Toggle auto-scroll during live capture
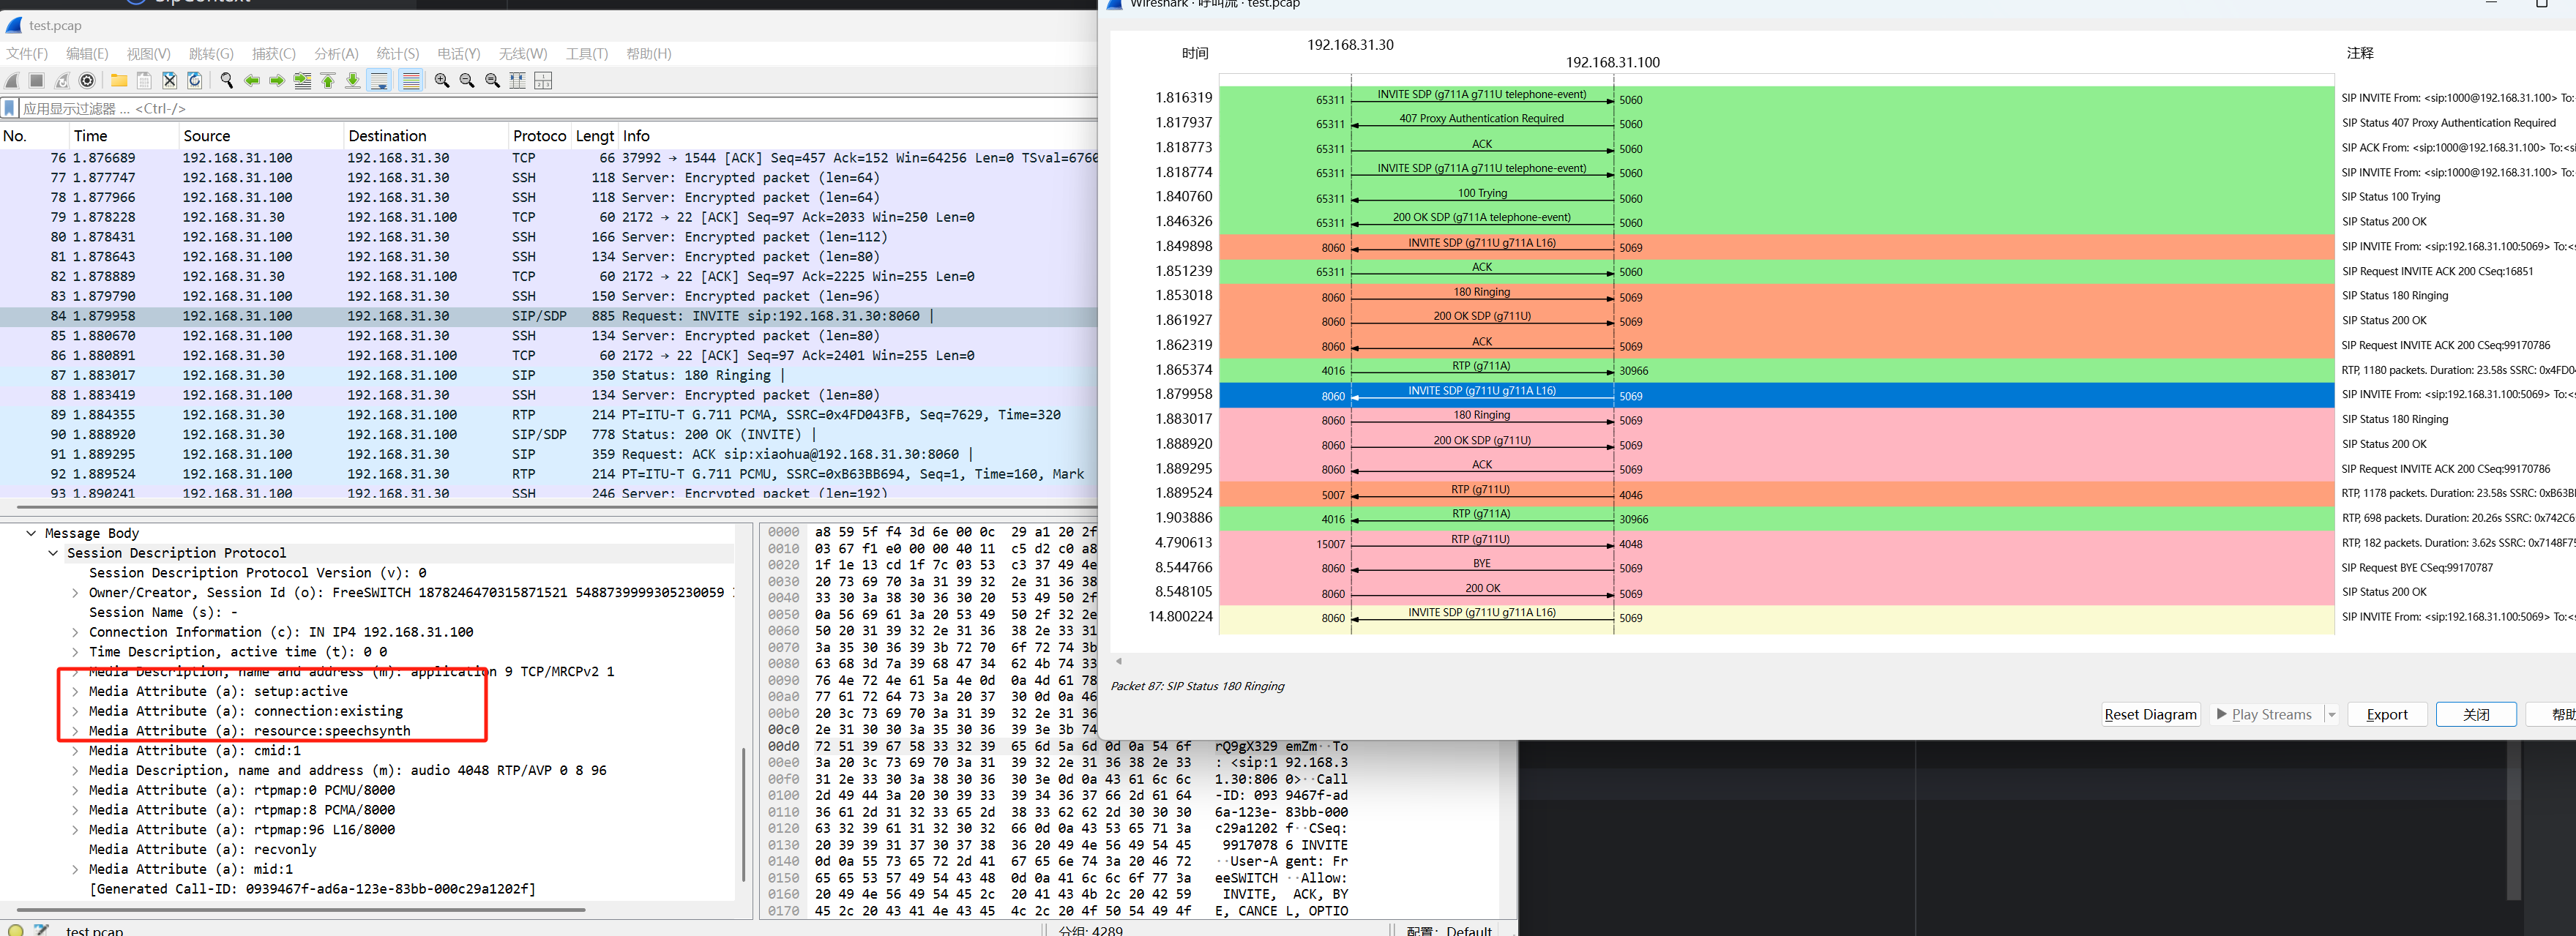 tap(379, 81)
